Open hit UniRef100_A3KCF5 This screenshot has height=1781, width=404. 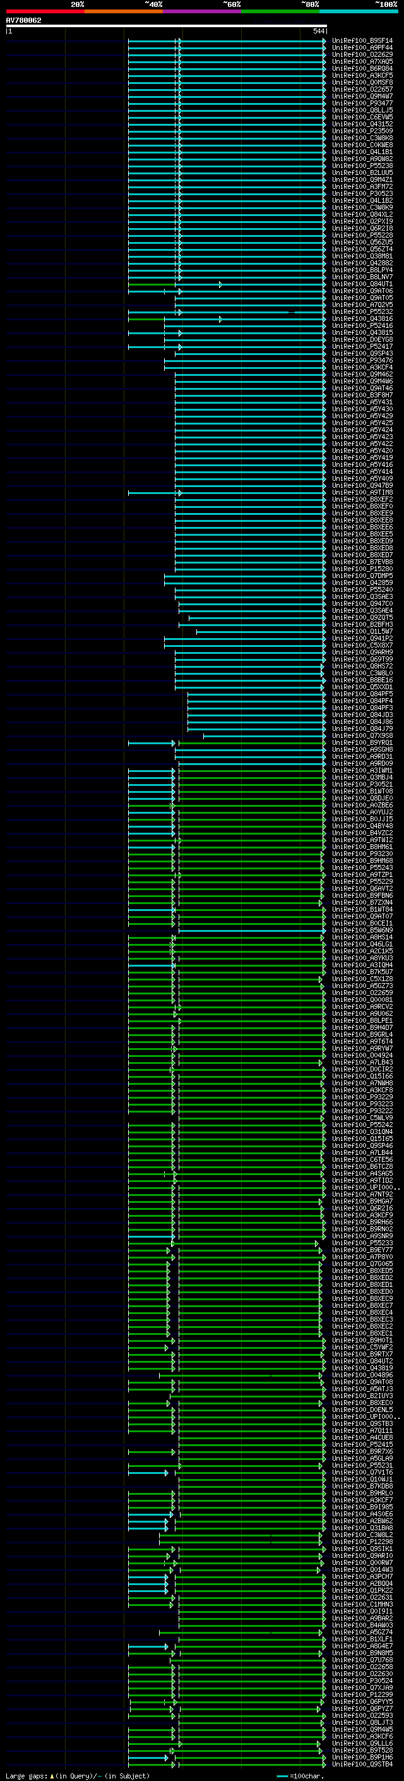362,75
